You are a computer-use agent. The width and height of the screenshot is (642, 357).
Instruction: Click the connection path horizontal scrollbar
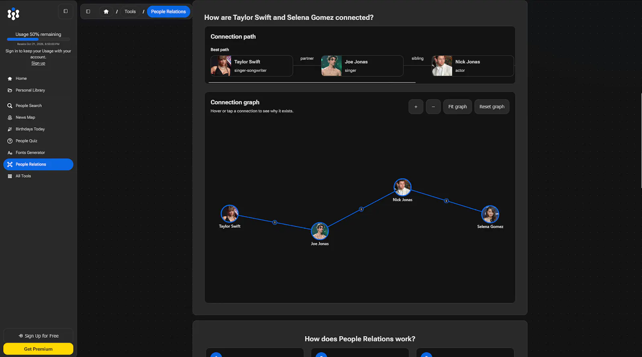tap(312, 82)
